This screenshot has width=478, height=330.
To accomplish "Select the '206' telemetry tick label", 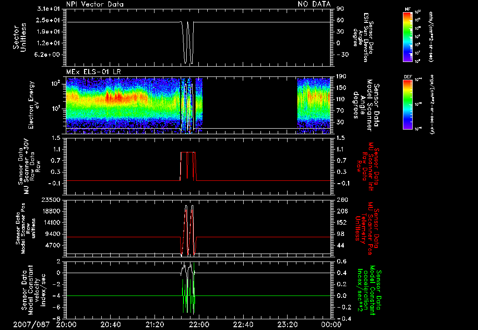I will click(x=341, y=211).
